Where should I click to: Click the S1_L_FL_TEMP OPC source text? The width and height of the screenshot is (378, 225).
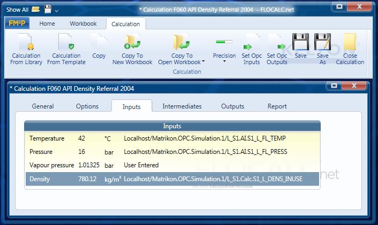tap(205, 138)
